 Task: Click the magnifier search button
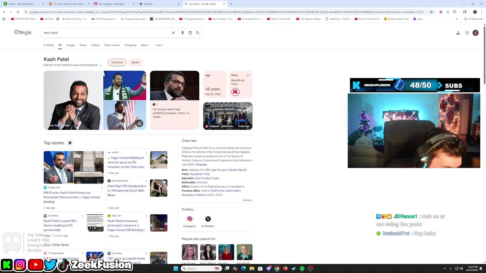(x=197, y=33)
